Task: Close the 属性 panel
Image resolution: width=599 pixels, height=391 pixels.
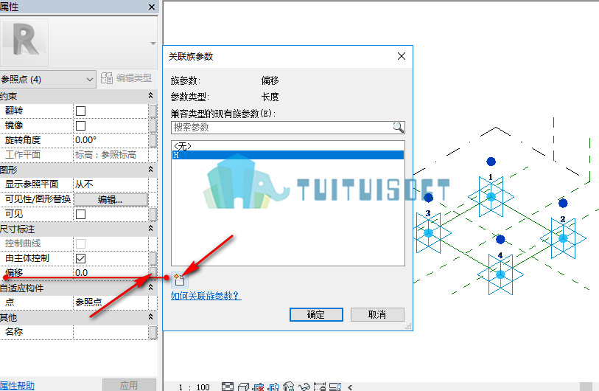Action: [x=152, y=7]
